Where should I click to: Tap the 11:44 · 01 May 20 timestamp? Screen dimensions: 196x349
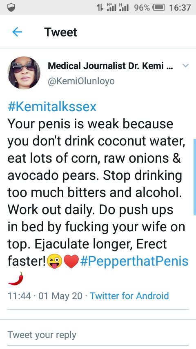coord(45,296)
